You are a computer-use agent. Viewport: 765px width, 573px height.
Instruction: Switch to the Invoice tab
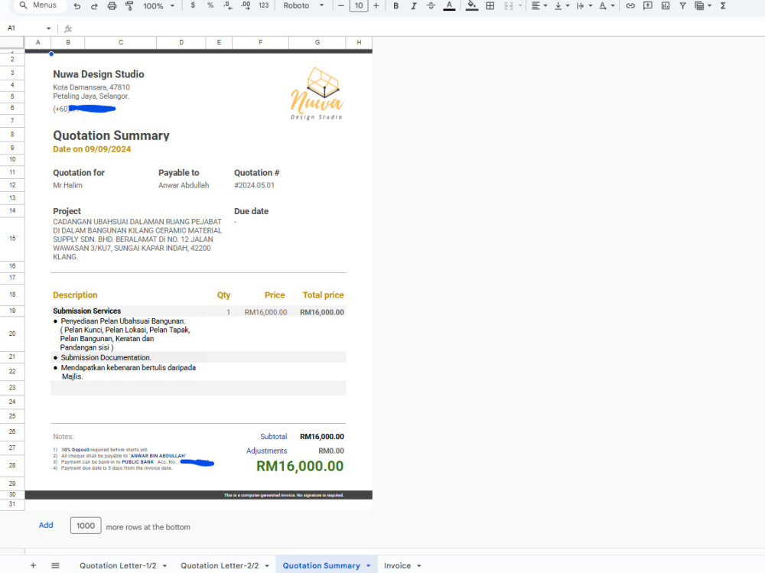pos(397,565)
